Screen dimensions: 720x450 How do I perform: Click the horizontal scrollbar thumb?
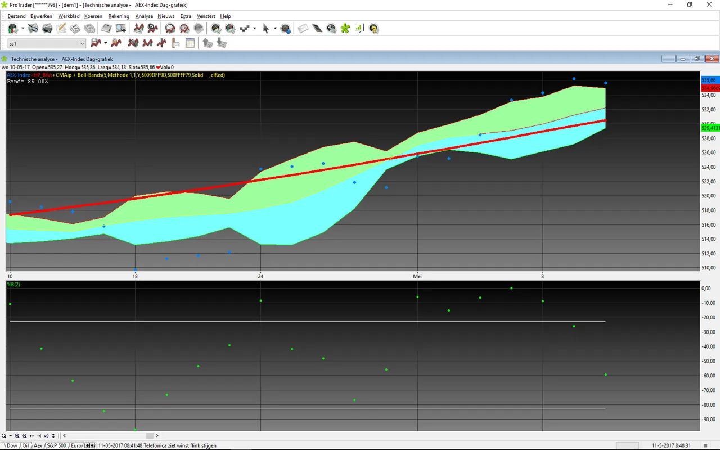coord(150,436)
